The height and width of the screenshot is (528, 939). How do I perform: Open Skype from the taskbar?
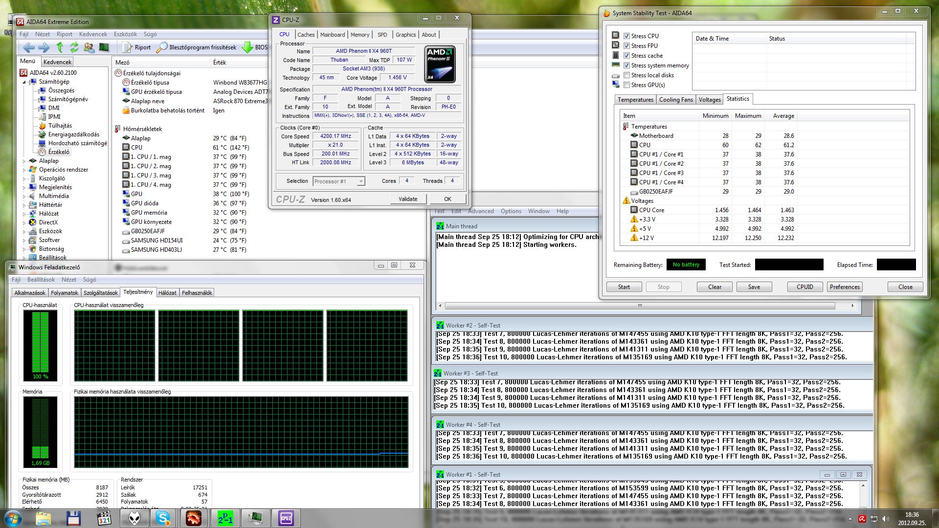point(163,518)
